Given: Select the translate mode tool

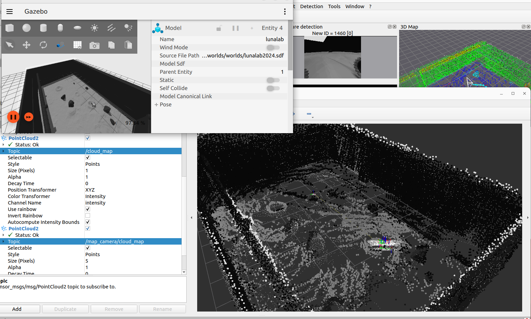Looking at the screenshot, I should coord(27,45).
